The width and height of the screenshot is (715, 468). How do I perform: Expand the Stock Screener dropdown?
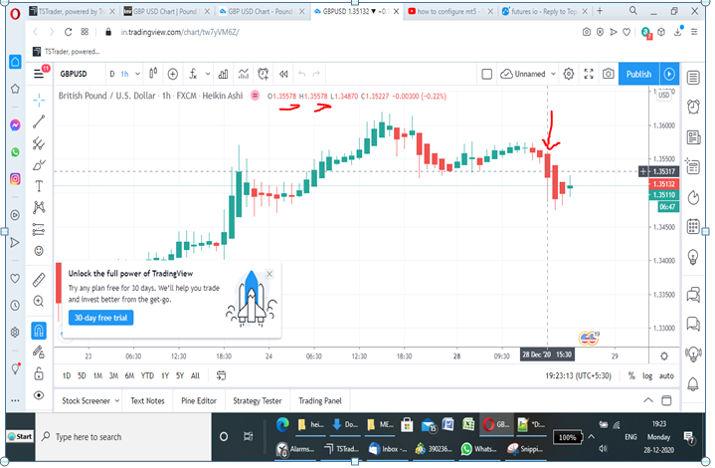116,401
